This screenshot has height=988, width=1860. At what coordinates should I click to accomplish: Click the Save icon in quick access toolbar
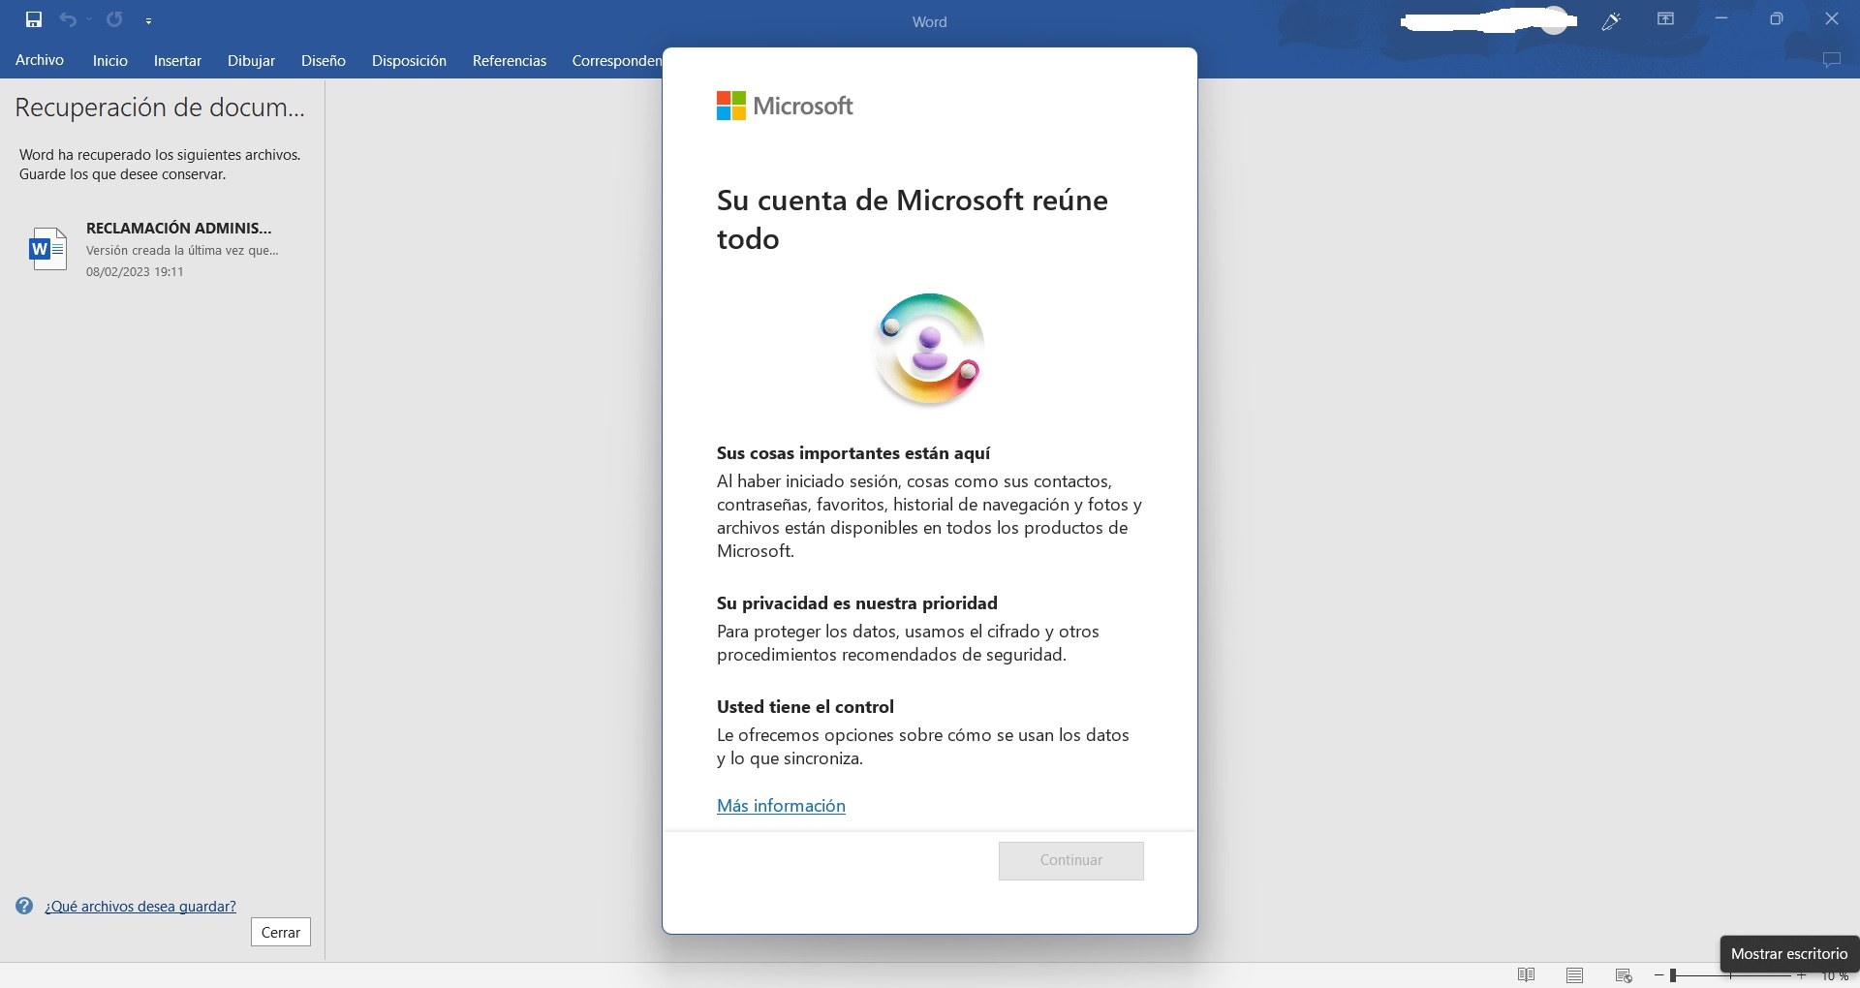coord(34,19)
